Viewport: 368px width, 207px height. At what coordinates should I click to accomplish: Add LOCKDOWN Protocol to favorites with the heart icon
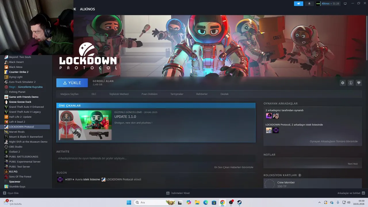point(359,83)
